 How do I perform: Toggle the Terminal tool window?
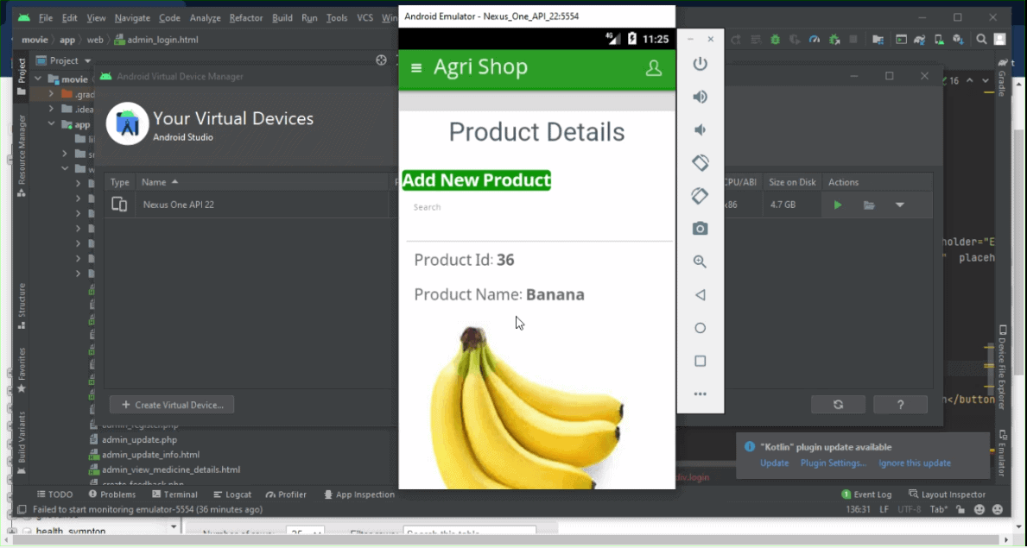(x=174, y=494)
